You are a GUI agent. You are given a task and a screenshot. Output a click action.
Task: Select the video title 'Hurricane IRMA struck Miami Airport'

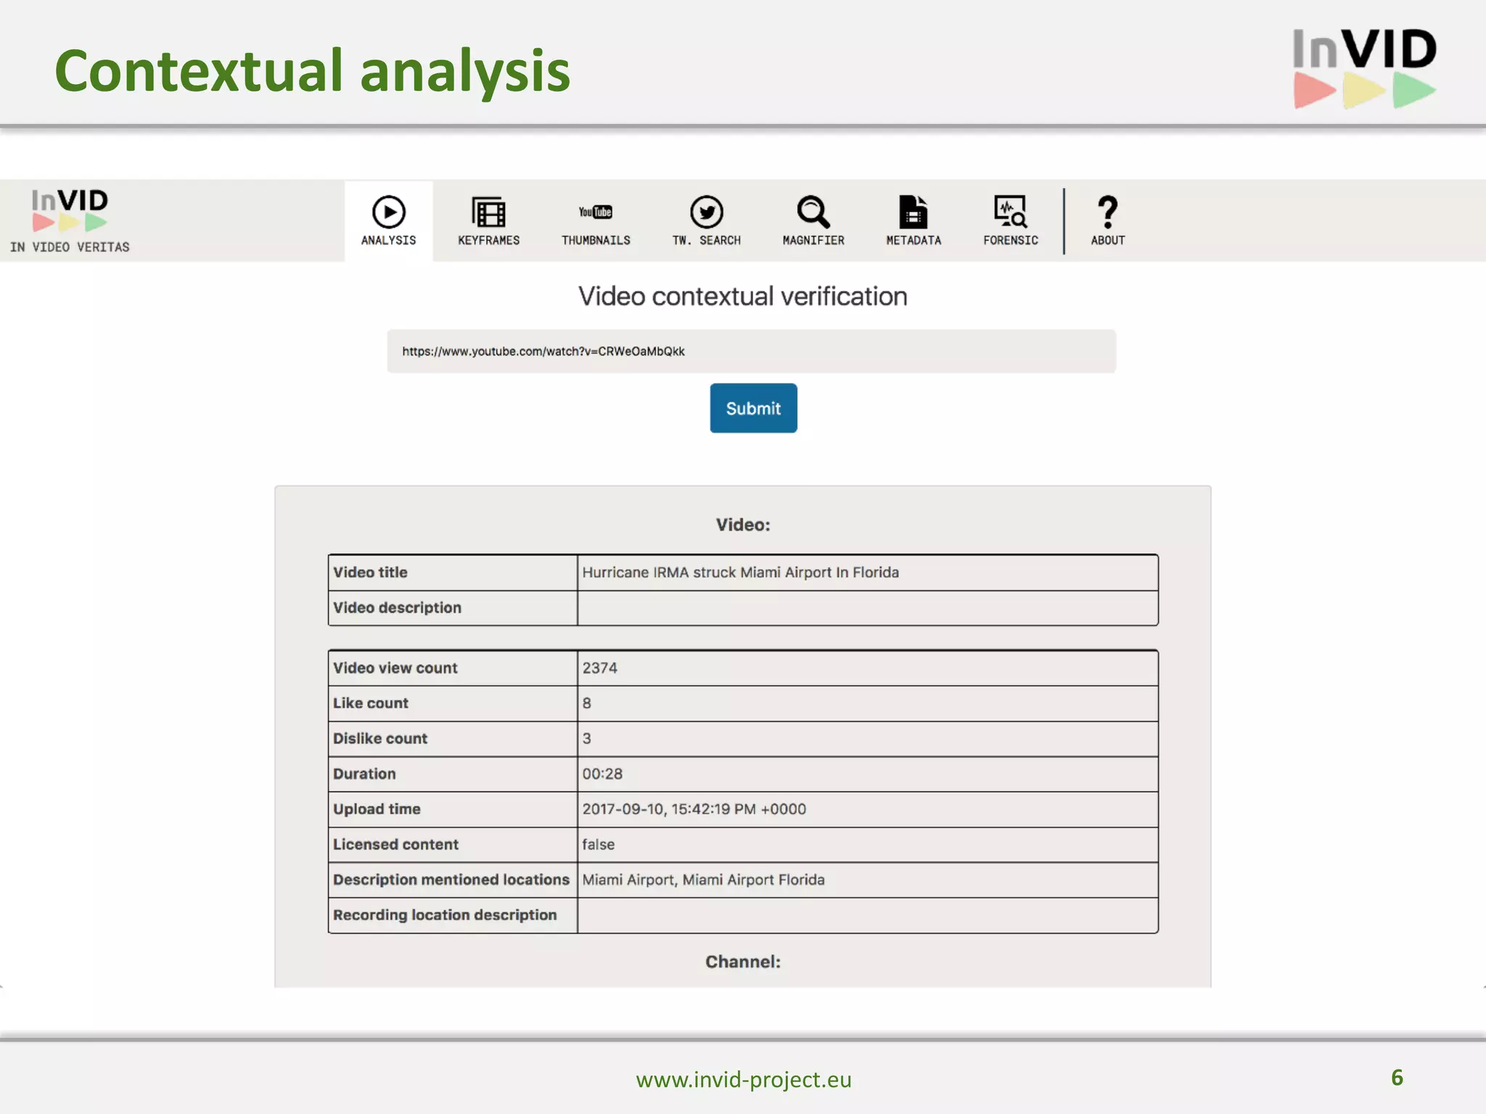pos(740,572)
